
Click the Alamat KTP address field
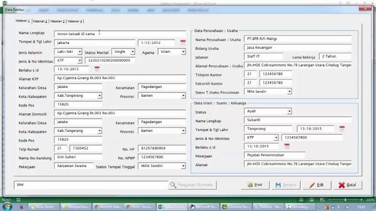120,78
